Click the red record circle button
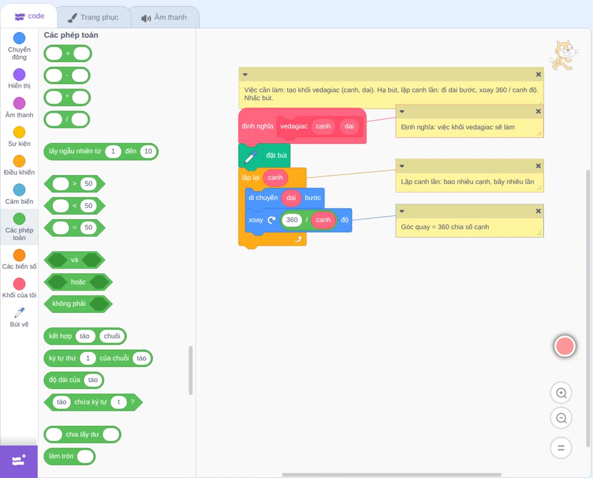The width and height of the screenshot is (593, 478). click(x=565, y=346)
